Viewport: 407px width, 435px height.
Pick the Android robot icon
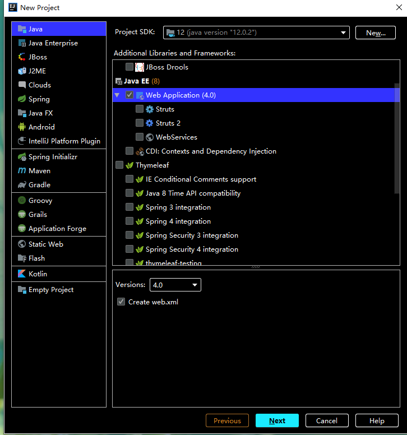(x=22, y=127)
